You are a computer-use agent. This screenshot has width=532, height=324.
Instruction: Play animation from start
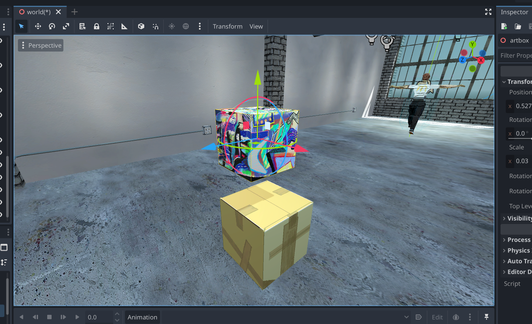click(x=63, y=317)
